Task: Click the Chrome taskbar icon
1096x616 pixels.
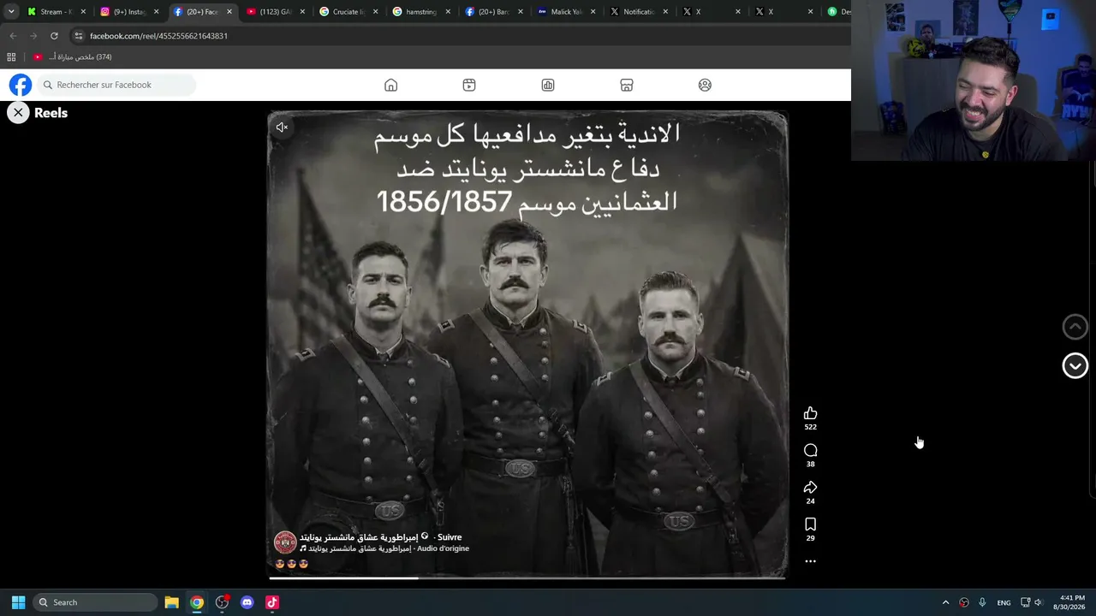Action: tap(197, 602)
